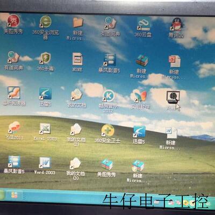Open the 我的文档 (2) shortcut
Viewport: 215px width, 215px height.
point(76,130)
